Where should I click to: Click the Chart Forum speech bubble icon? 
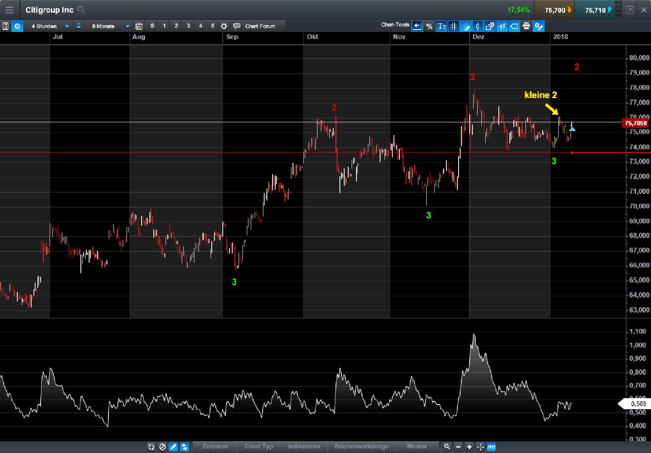(237, 26)
